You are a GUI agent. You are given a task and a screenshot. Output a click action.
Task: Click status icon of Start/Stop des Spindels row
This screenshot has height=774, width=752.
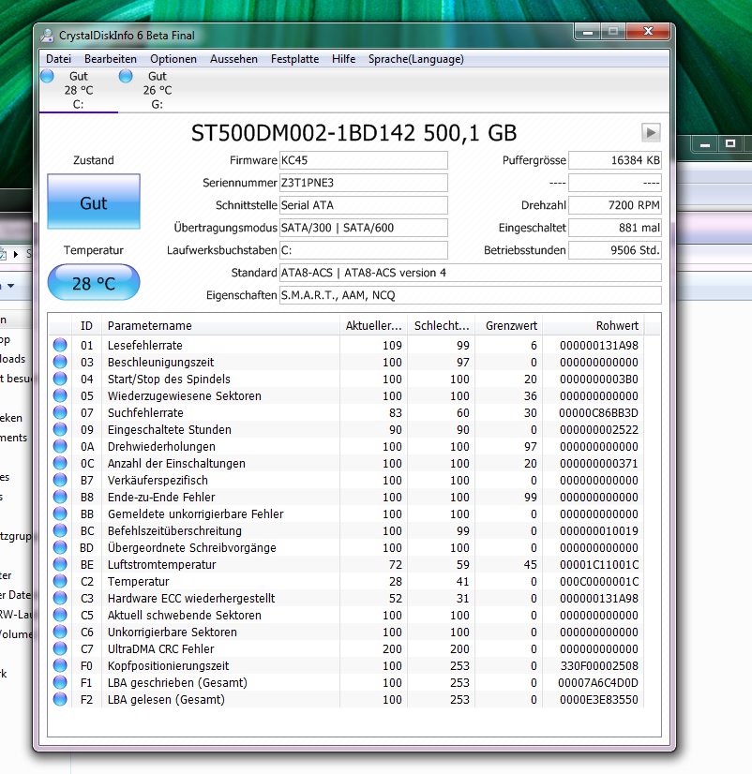pos(60,379)
